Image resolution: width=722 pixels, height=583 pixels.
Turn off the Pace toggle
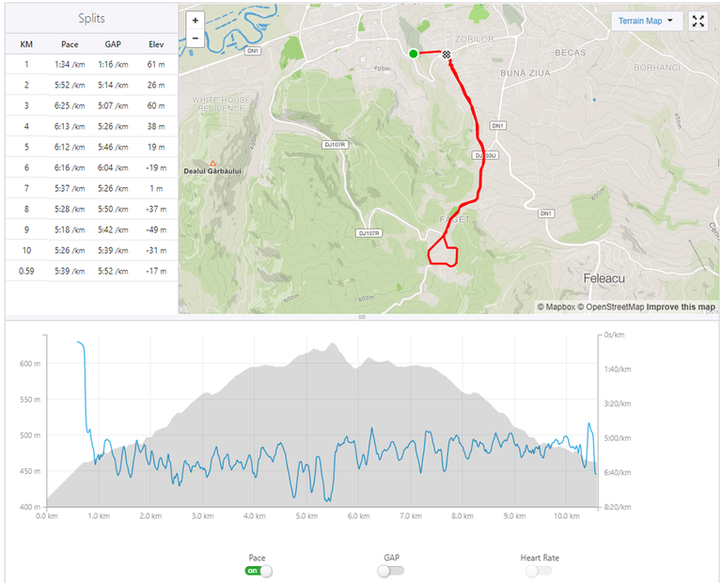(259, 571)
